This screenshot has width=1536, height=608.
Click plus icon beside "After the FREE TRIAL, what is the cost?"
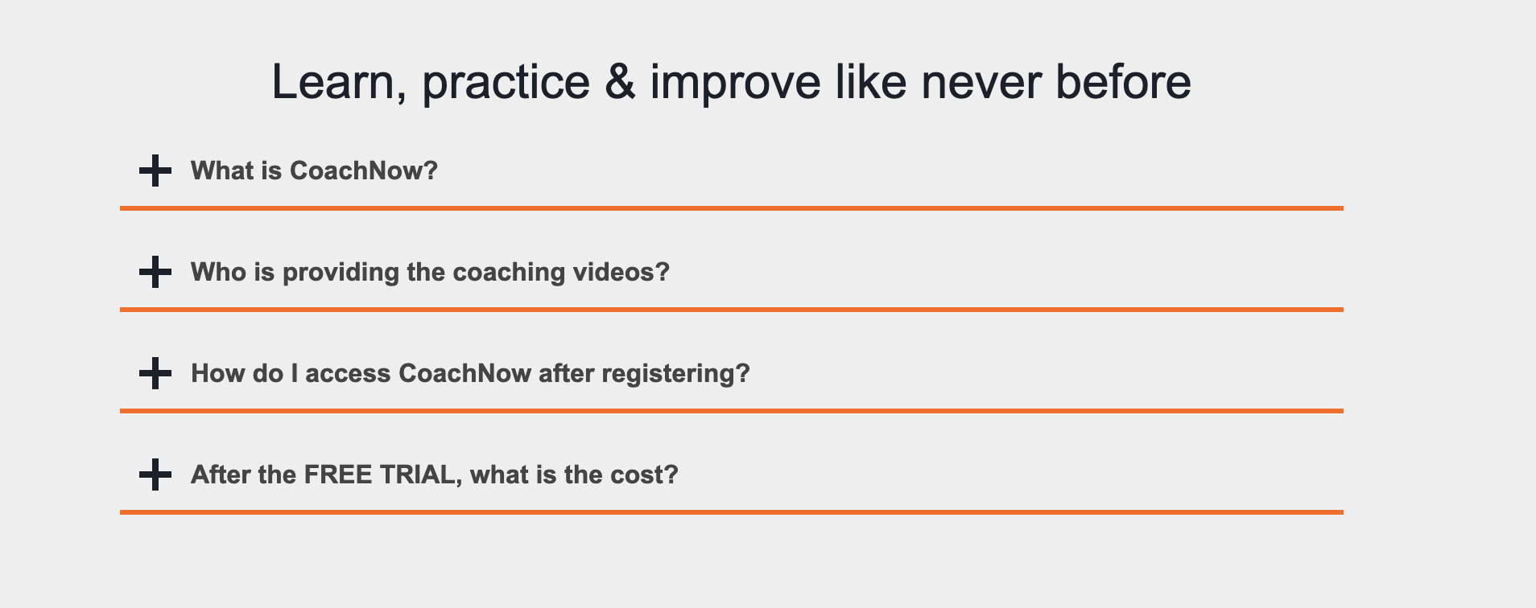tap(155, 474)
